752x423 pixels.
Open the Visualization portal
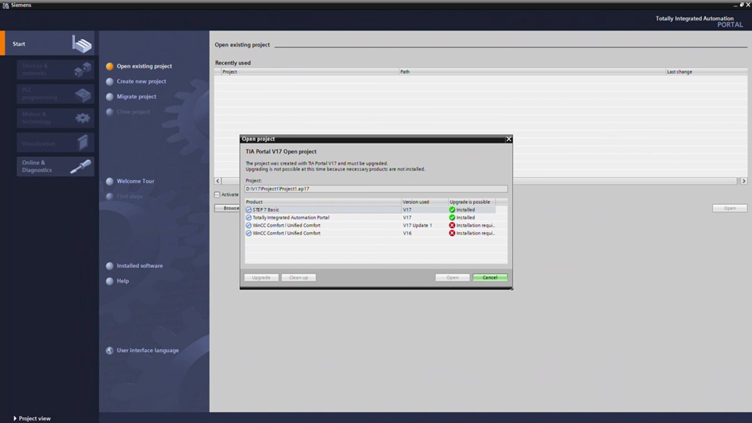[x=55, y=143]
